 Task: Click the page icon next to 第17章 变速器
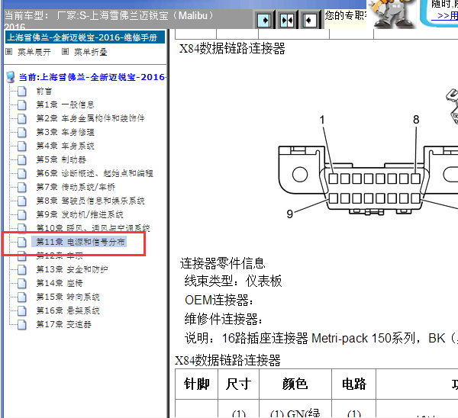click(x=22, y=324)
